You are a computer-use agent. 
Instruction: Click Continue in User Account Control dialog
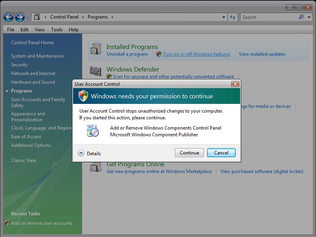coord(190,153)
